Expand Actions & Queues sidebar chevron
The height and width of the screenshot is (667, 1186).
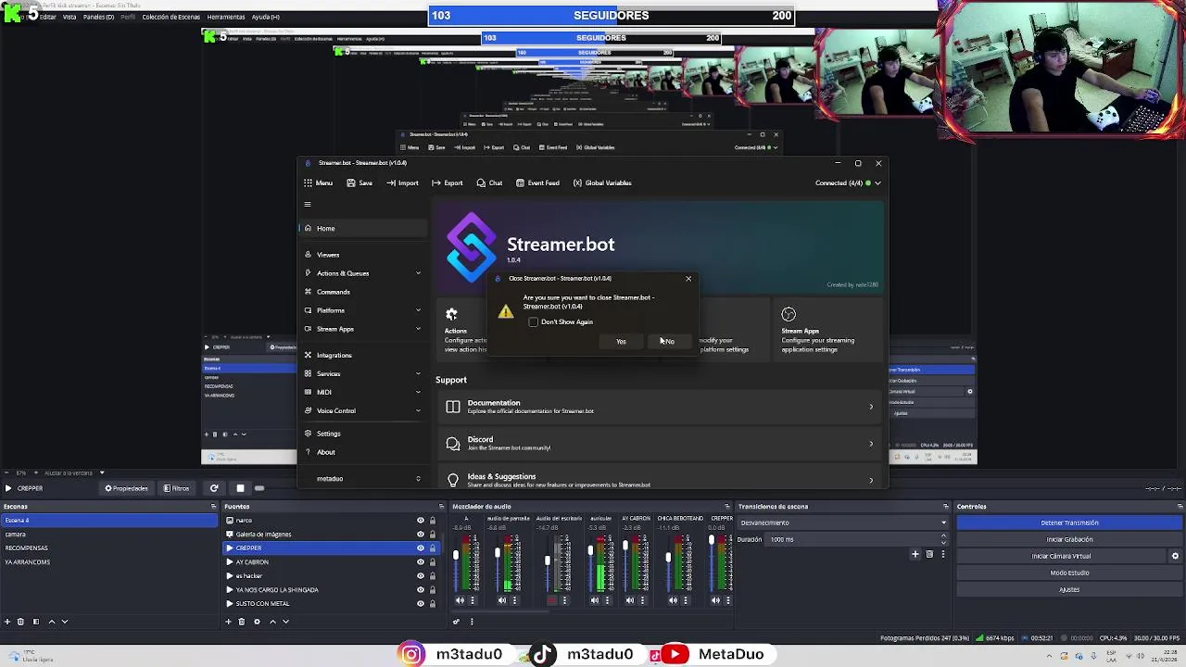click(418, 273)
